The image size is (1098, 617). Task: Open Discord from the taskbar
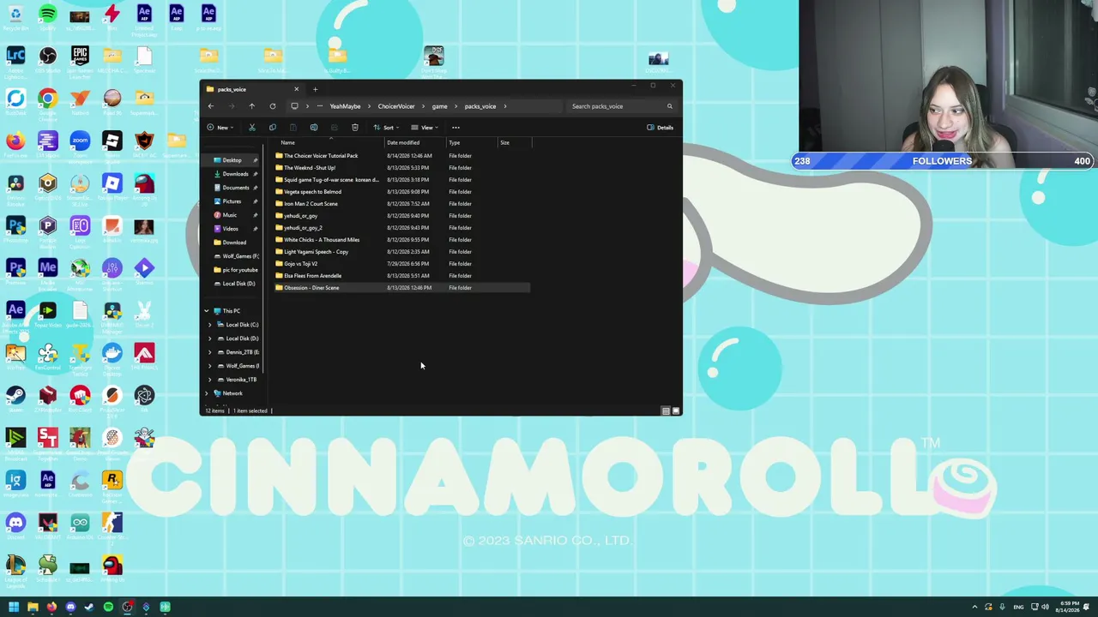(70, 608)
